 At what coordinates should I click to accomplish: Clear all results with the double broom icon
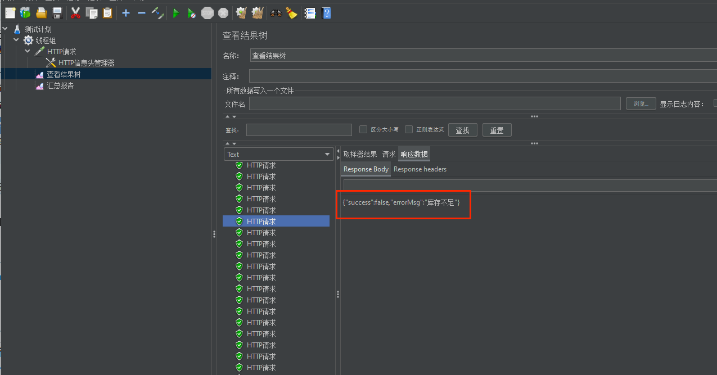(x=258, y=12)
